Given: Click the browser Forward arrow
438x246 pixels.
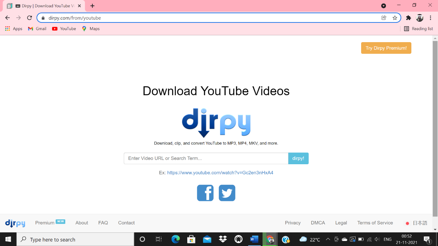Looking at the screenshot, I should (x=18, y=18).
